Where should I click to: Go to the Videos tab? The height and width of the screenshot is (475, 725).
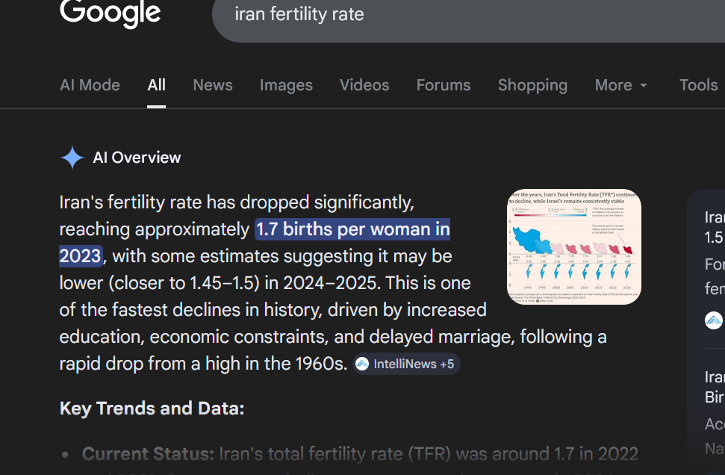[364, 85]
